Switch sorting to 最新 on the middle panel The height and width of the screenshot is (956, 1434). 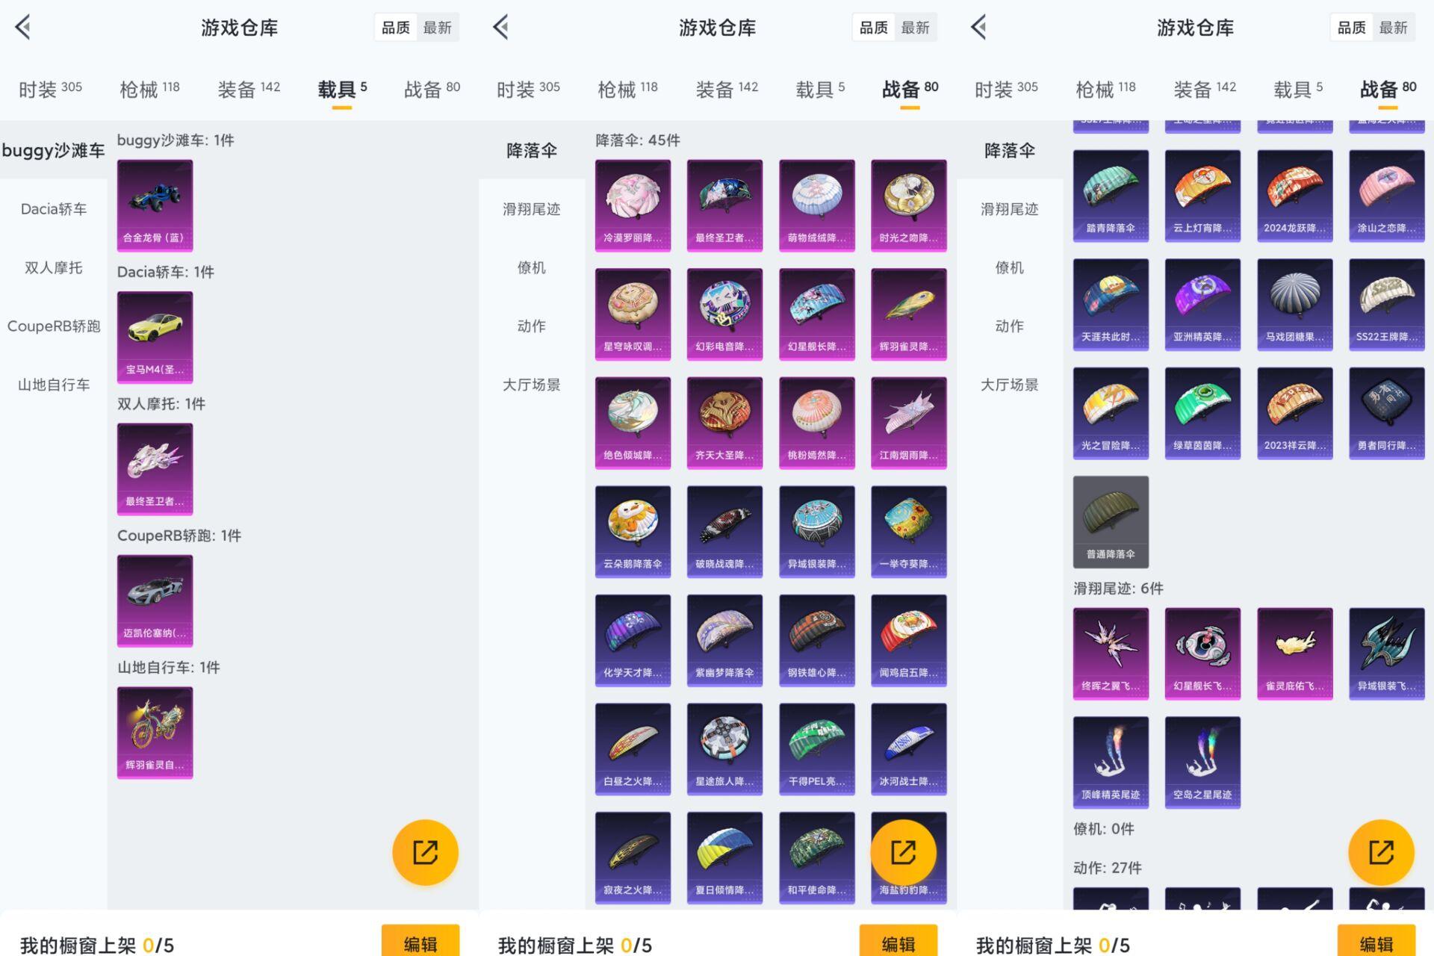coord(916,27)
